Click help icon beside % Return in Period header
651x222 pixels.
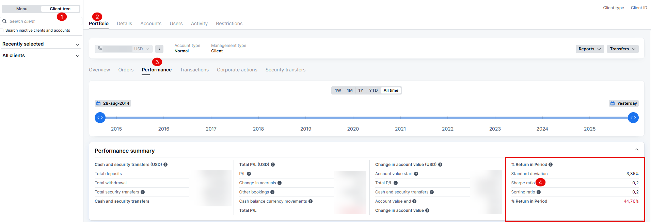point(551,165)
